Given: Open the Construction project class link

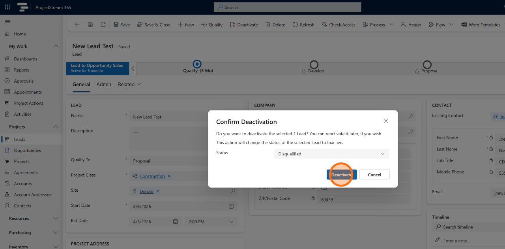Looking at the screenshot, I should (152, 176).
